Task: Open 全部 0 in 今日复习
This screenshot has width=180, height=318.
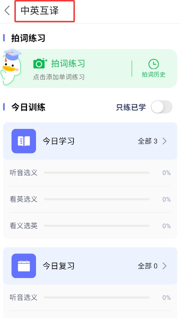Action: coord(148,266)
